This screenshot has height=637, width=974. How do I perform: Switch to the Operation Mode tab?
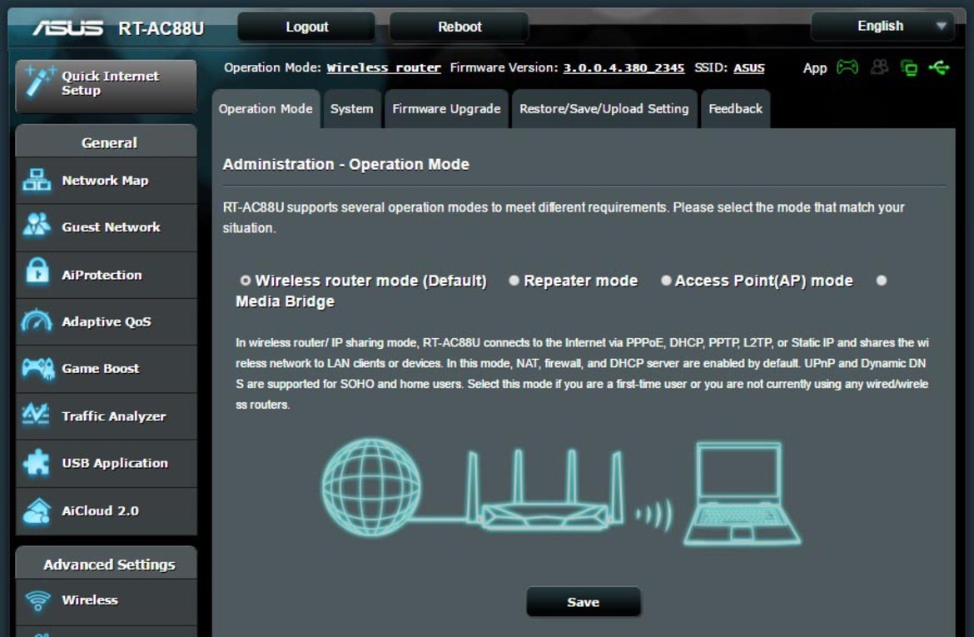(266, 109)
